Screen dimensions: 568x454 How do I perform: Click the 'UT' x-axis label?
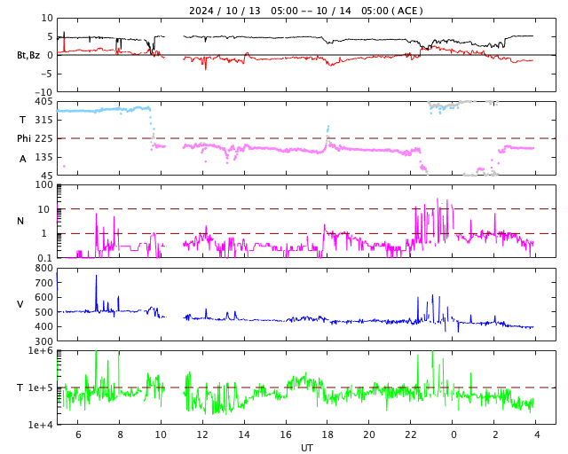pos(306,448)
